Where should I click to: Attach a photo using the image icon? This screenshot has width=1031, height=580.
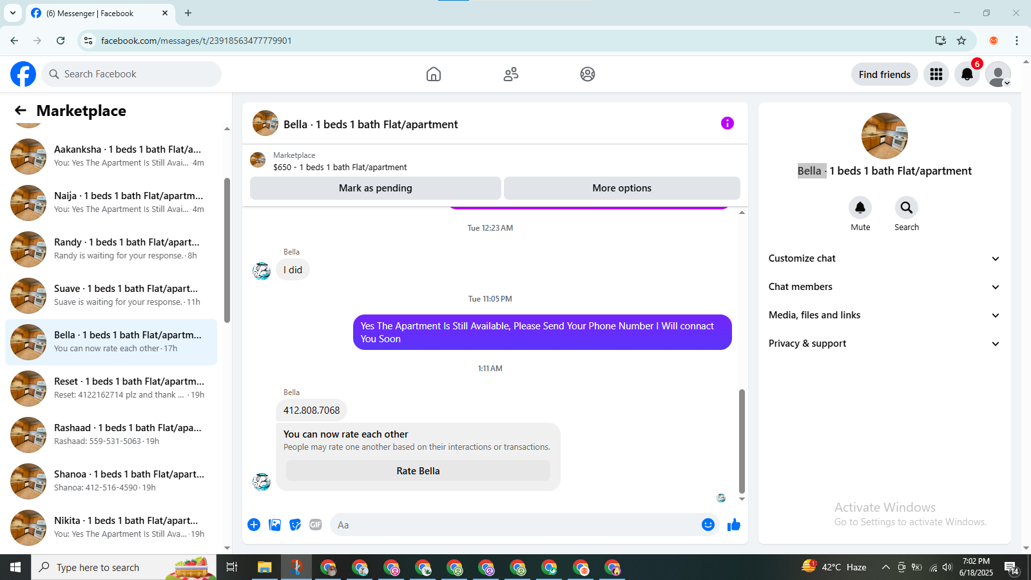click(x=275, y=525)
